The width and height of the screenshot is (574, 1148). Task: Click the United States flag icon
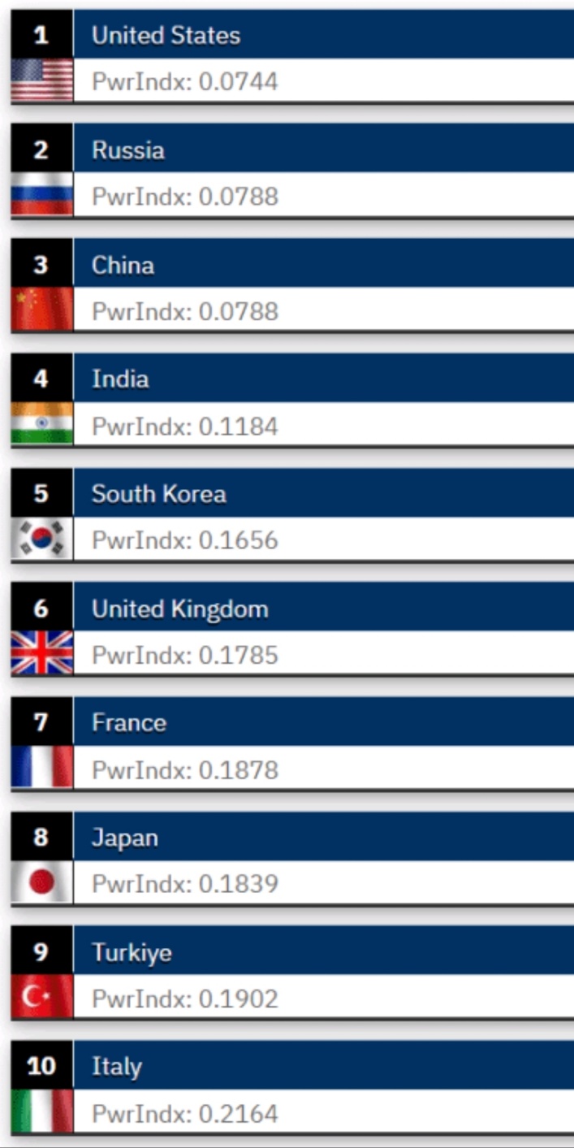coord(42,80)
